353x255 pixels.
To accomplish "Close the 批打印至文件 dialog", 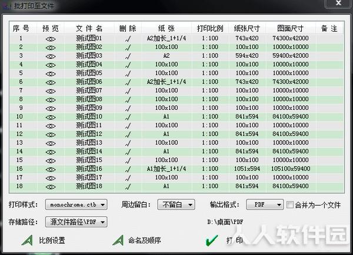I will coord(338,3).
